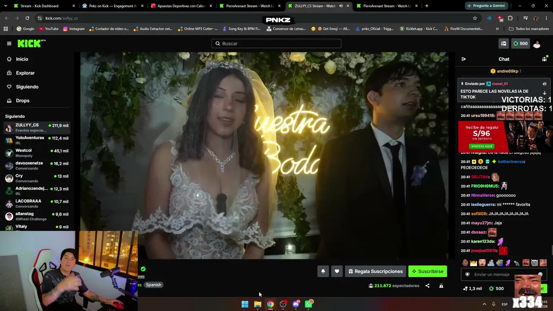This screenshot has height=311, width=553.
Task: Open Drops in the sidebar
Action: click(x=22, y=101)
